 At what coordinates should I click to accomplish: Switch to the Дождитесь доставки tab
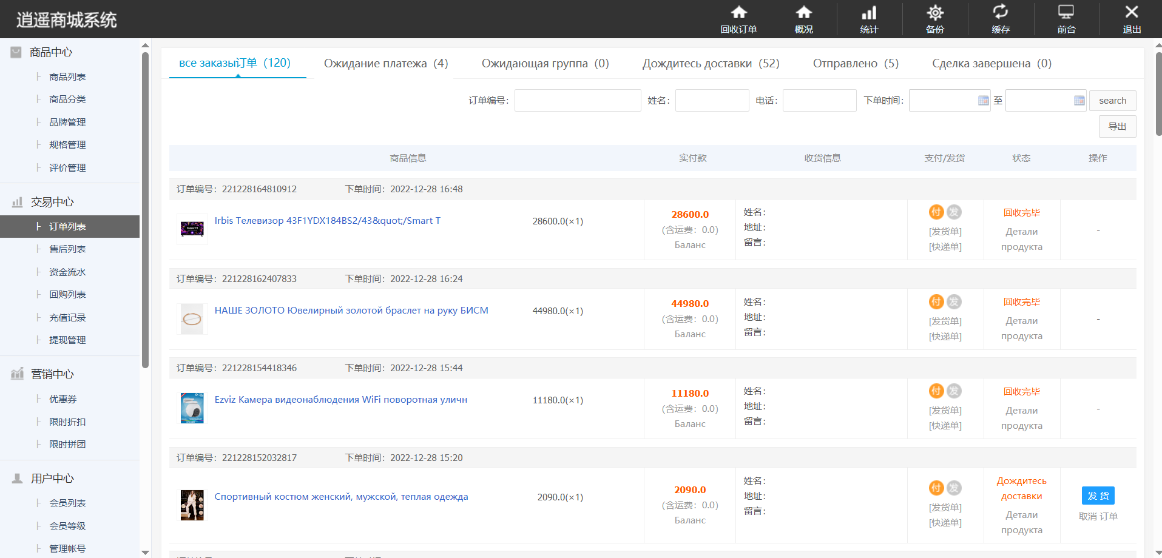(711, 64)
